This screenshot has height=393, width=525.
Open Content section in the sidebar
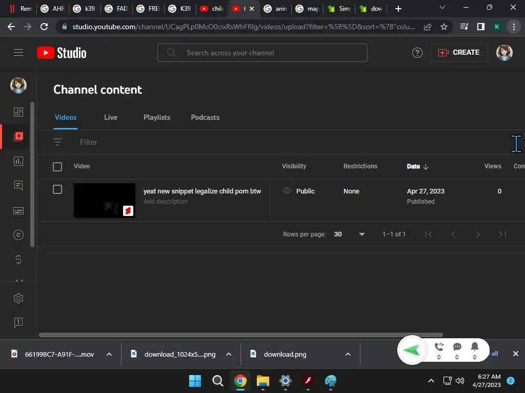point(18,136)
